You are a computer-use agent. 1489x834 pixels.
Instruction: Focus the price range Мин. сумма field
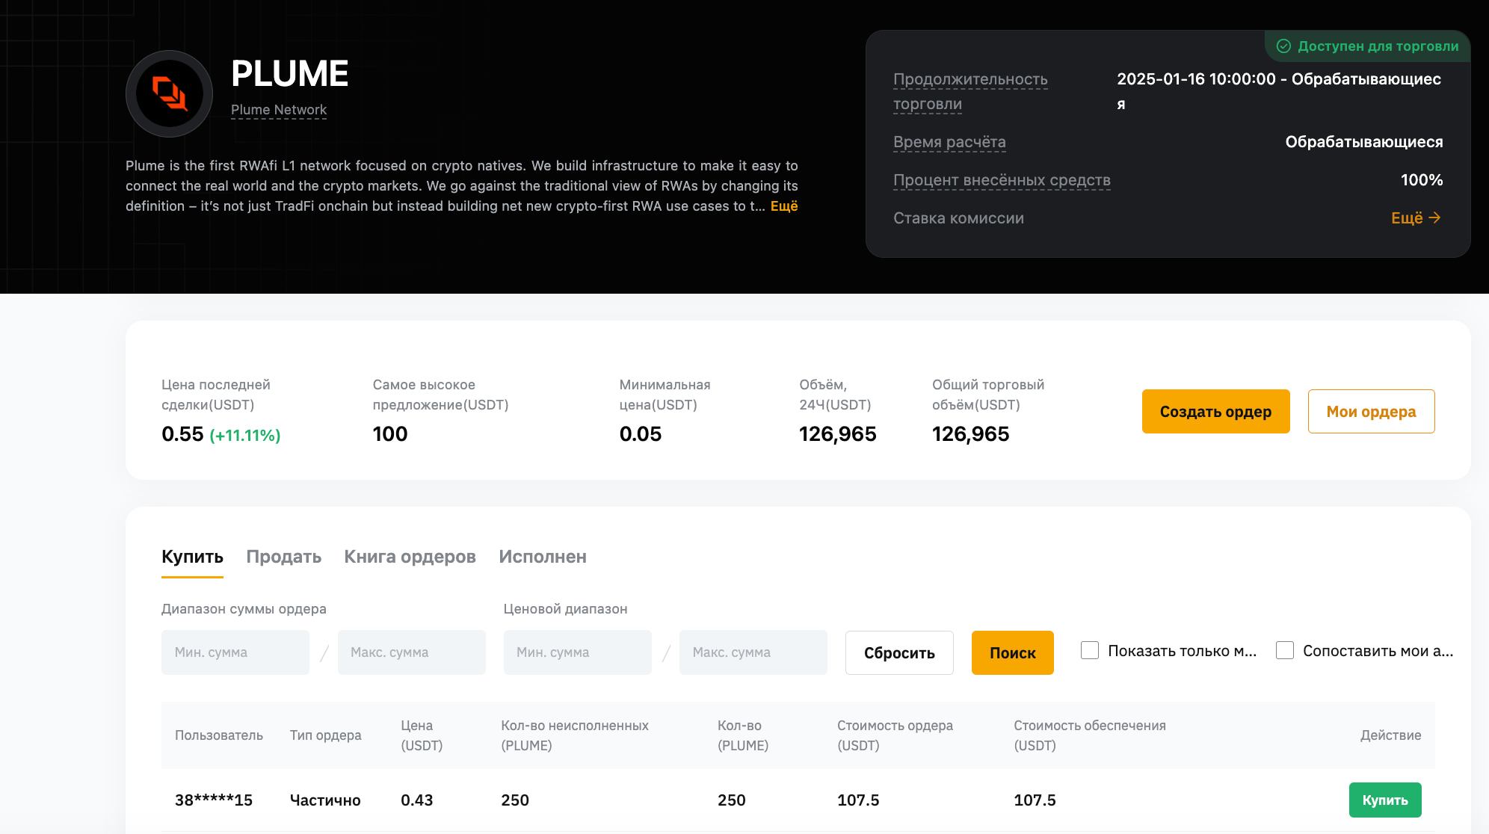pos(578,652)
